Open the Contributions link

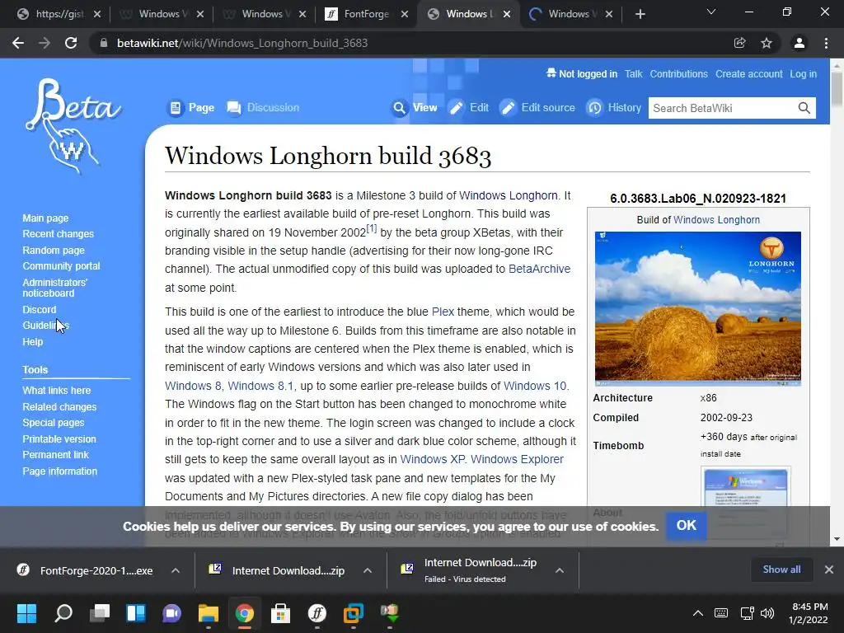click(x=679, y=74)
